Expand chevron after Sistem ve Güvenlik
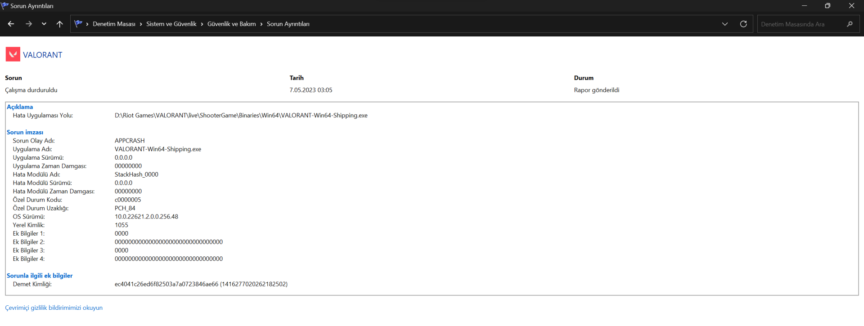The image size is (864, 326). click(x=202, y=24)
